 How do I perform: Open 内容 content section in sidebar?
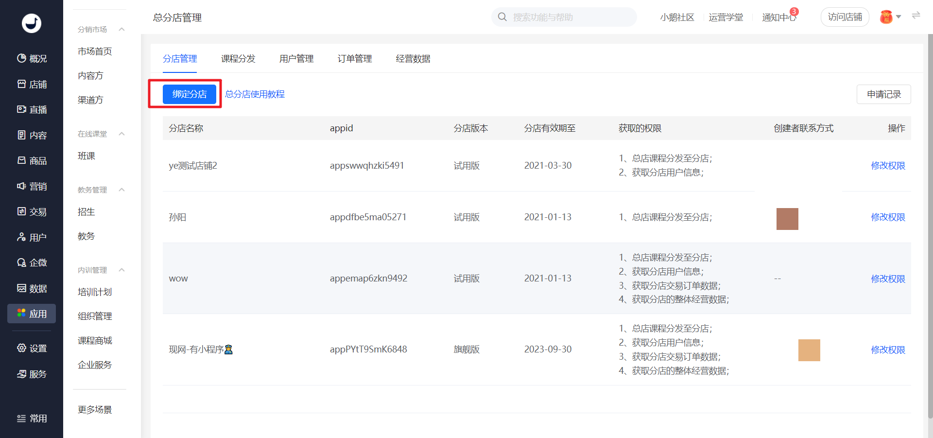(32, 135)
